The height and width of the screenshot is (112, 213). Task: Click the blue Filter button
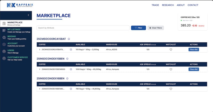point(138,28)
